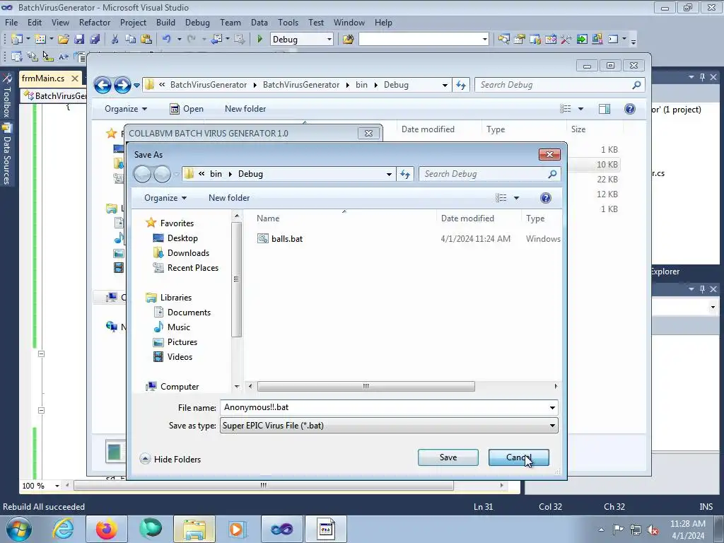
Task: Sort by the Name column header
Action: tap(268, 218)
